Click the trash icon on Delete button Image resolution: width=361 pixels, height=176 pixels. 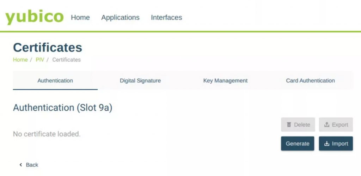pyautogui.click(x=289, y=125)
